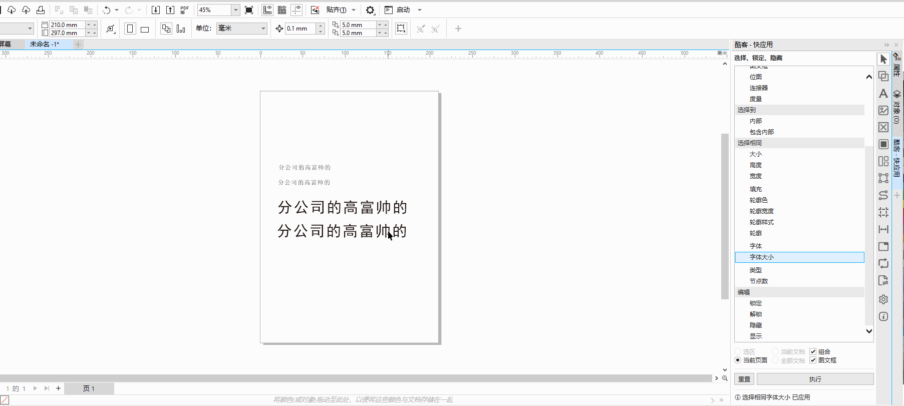904x406 pixels.
Task: Click the duplicate X offset 5.0 mm field
Action: (x=358, y=25)
